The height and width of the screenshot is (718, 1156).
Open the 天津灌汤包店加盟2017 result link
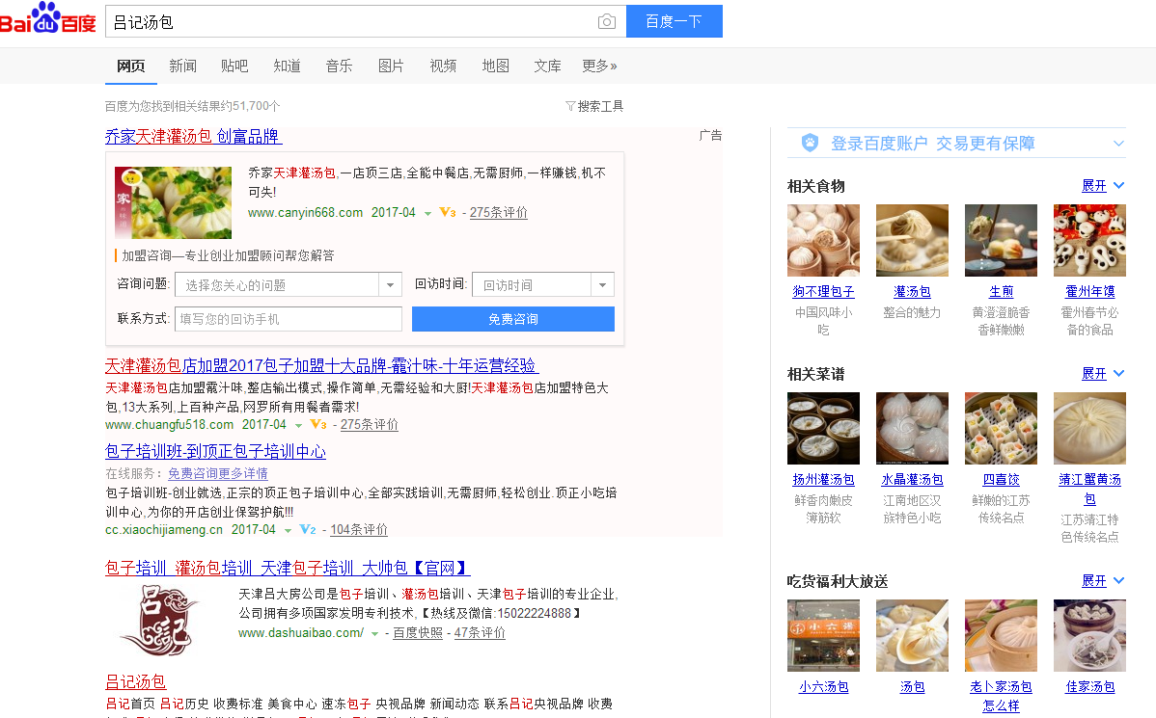tap(321, 365)
